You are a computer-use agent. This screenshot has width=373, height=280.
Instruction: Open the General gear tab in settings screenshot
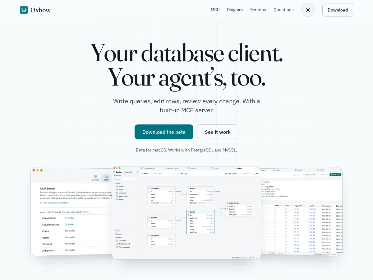point(96,178)
